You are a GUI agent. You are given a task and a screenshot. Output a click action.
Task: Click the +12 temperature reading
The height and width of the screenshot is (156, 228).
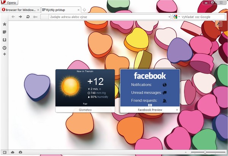pos(95,81)
